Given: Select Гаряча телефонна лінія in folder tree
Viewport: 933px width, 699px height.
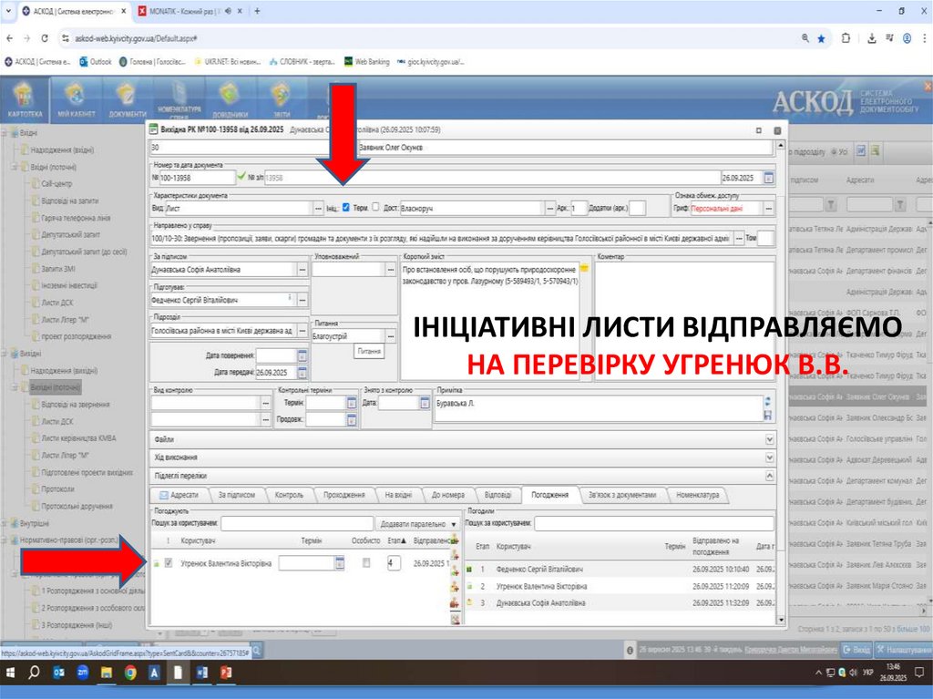Looking at the screenshot, I should [76, 218].
